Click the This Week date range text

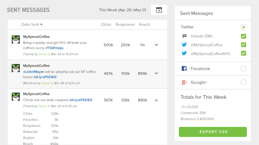122,10
